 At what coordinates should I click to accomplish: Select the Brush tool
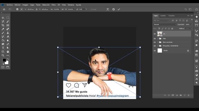[x=3, y=33]
